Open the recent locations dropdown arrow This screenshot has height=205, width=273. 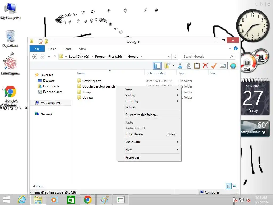click(x=49, y=57)
